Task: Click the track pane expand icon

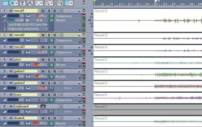Action: pos(5,3)
